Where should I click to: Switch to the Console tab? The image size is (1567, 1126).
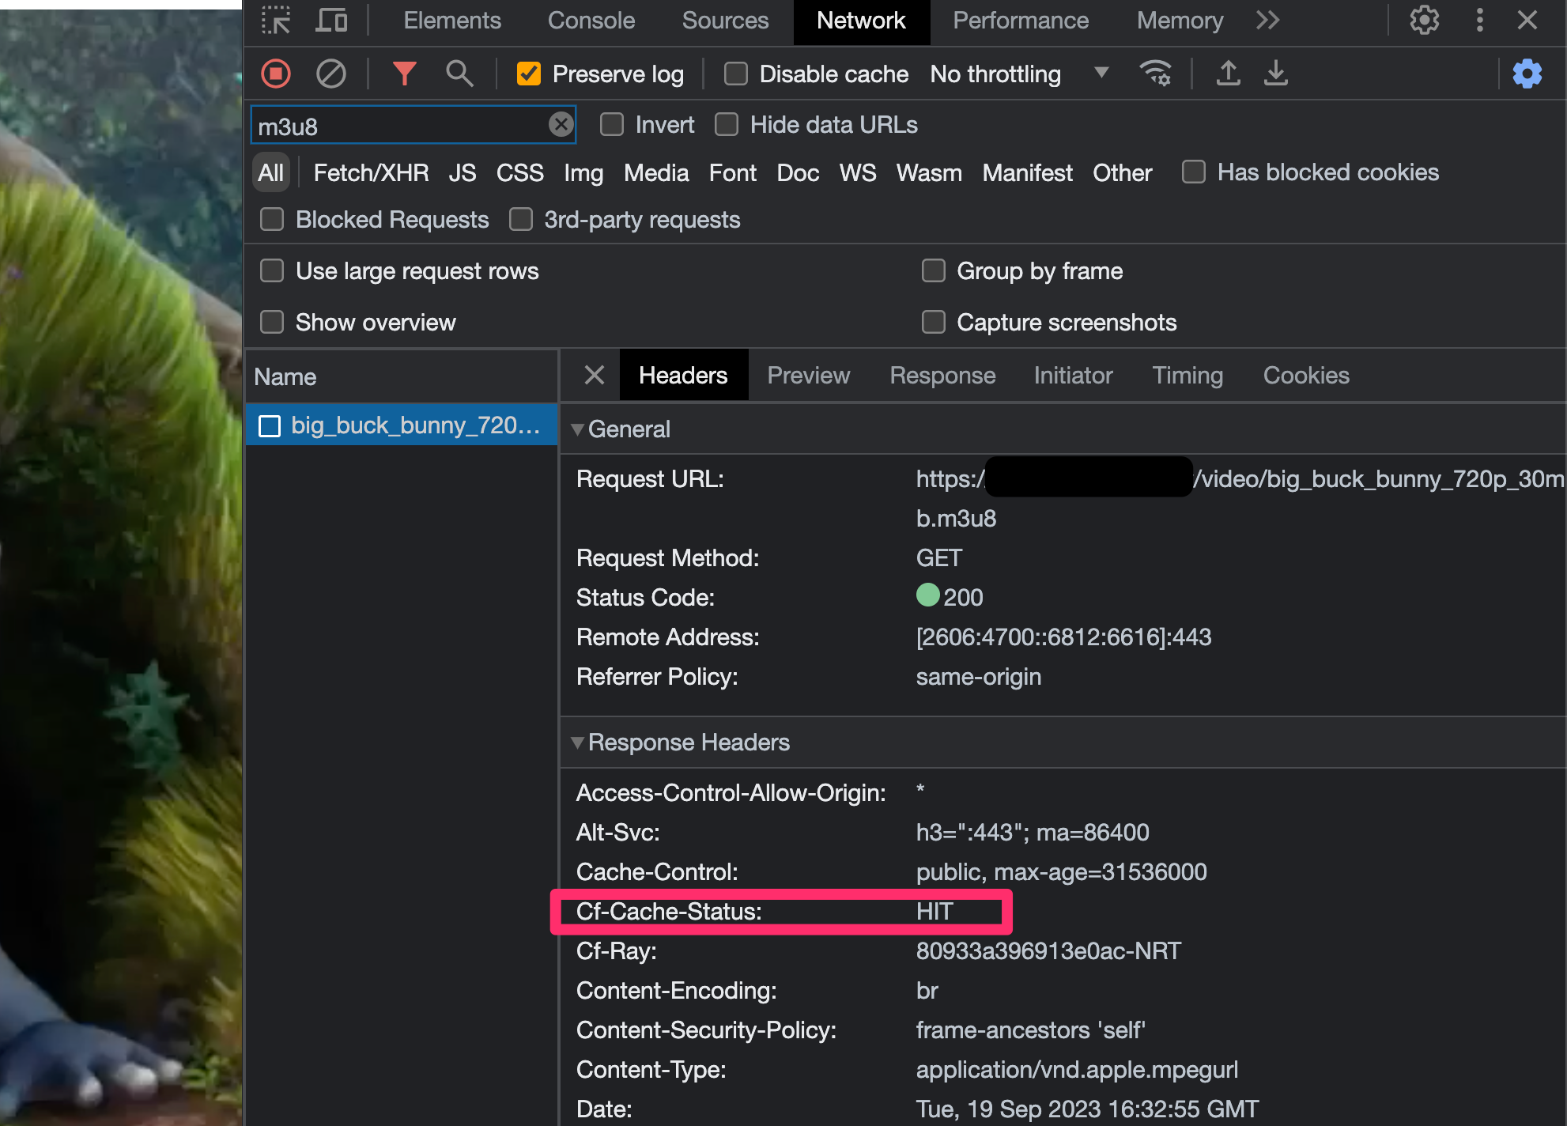(x=591, y=21)
